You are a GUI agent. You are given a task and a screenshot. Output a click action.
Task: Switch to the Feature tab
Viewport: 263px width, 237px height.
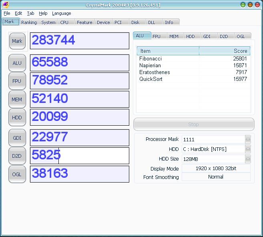point(84,22)
